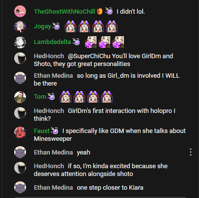Screen dimensions: 199x198
Task: Click the orange flame badge beside TheGhostWithNoChill
Action: [99, 11]
